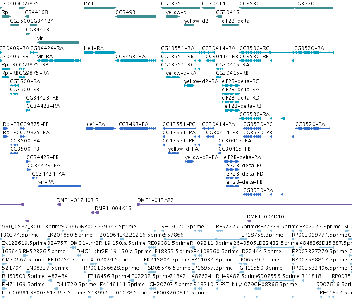Select the CG3530-PA protein label

point(258,190)
